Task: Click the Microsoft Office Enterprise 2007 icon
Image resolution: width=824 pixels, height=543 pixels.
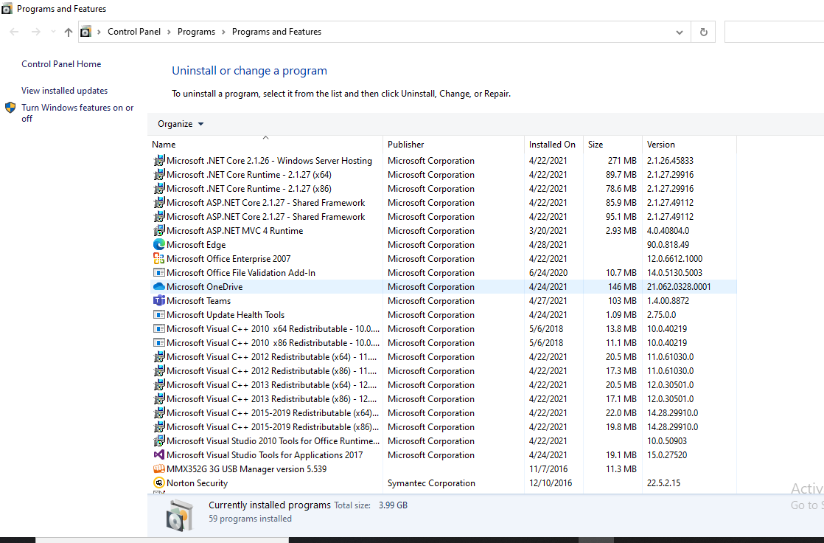Action: coord(158,259)
